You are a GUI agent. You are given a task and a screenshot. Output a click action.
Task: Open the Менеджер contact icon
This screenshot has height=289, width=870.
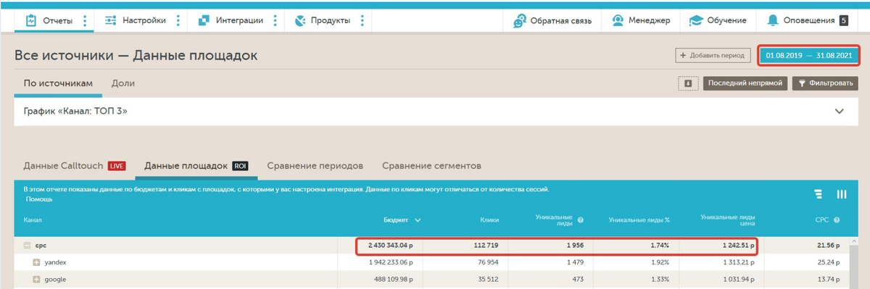(x=618, y=20)
